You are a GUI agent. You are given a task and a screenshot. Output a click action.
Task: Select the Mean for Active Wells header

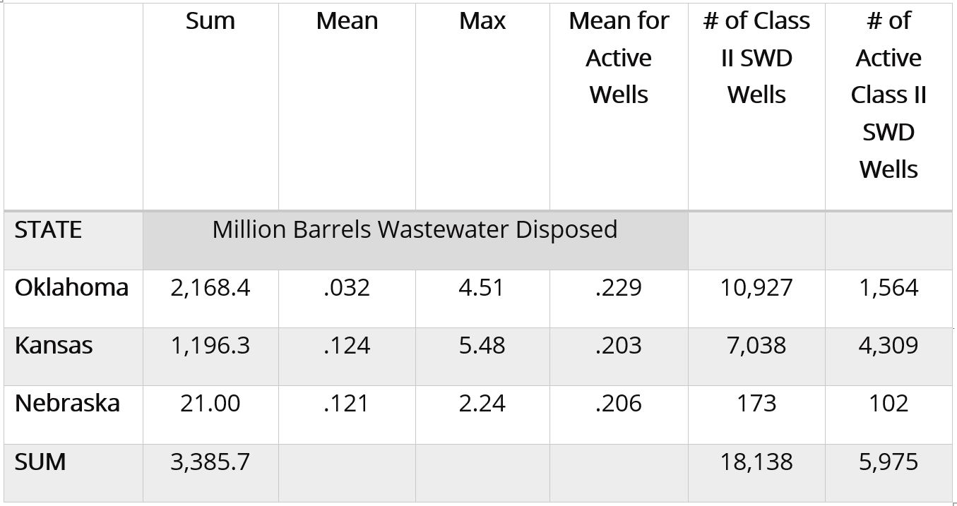(x=619, y=58)
